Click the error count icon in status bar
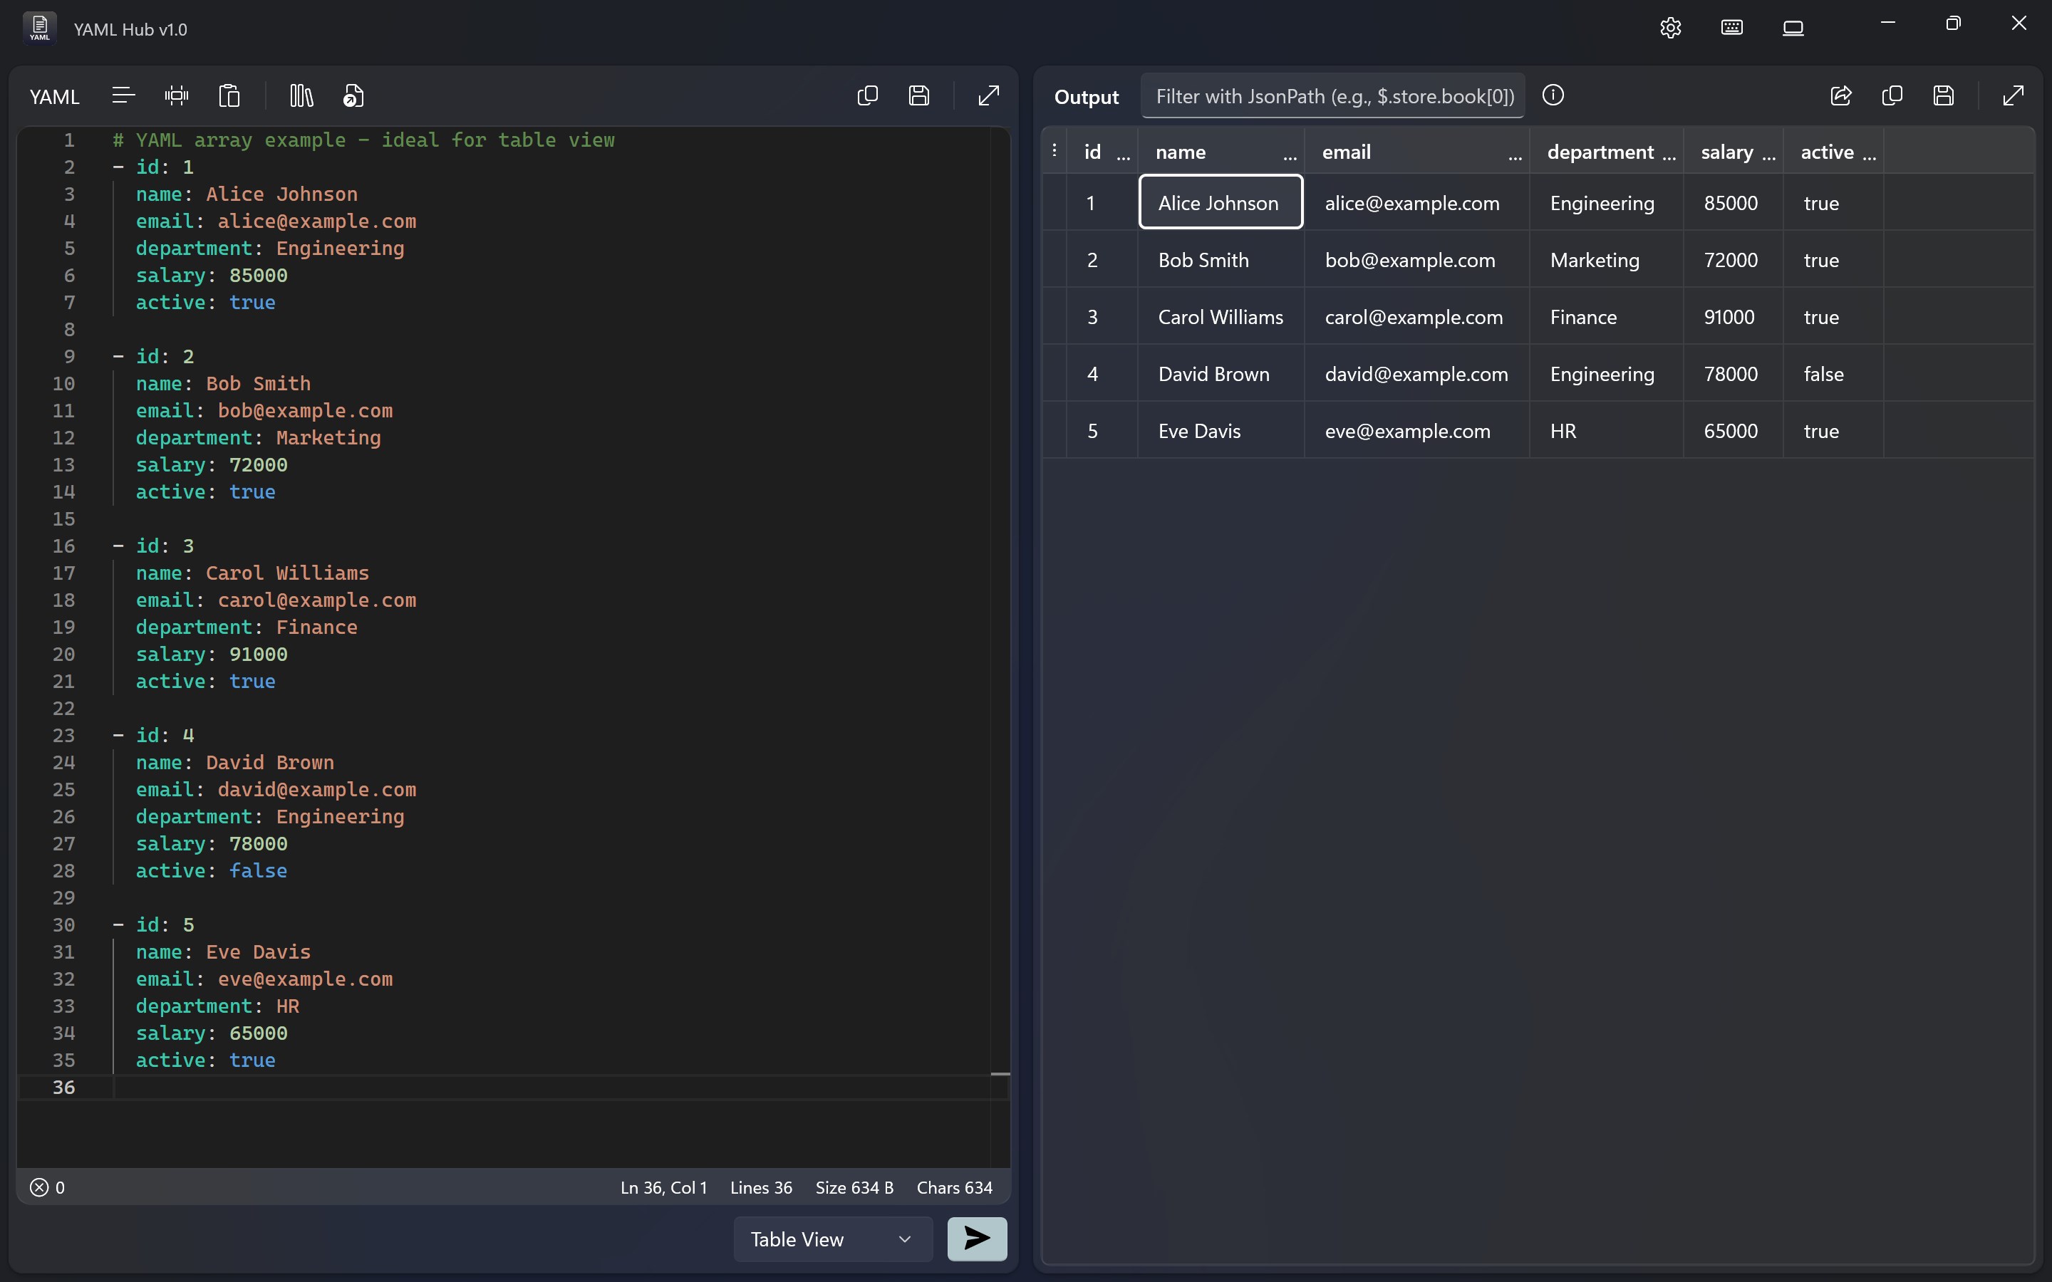The height and width of the screenshot is (1282, 2052). point(39,1187)
